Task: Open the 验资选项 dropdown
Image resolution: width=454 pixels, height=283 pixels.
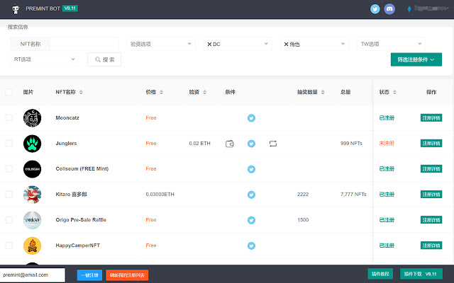Action: coord(161,44)
